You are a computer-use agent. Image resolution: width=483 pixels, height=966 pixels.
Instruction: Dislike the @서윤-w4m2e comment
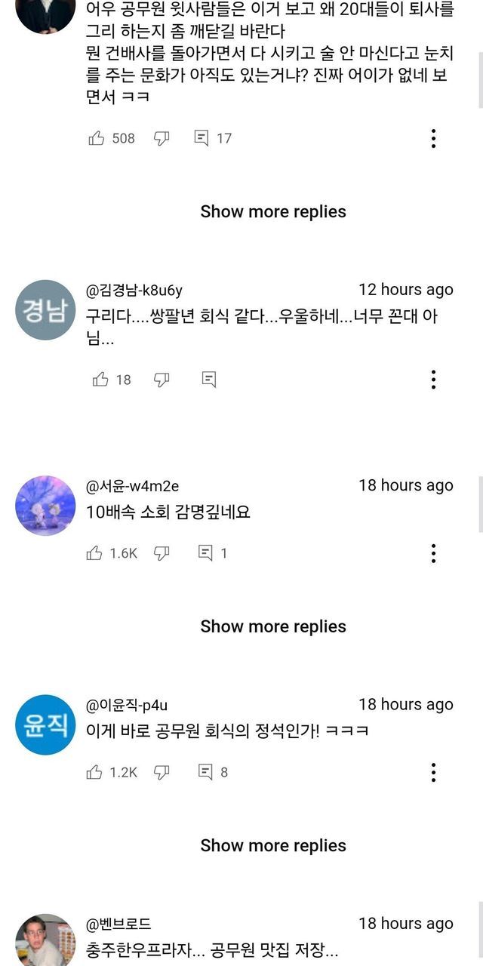(162, 553)
